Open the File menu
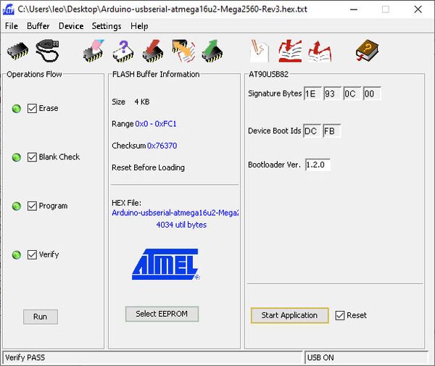The width and height of the screenshot is (435, 366). tap(12, 26)
